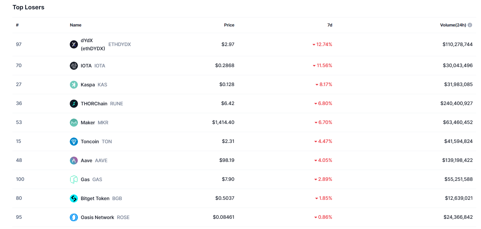Click the IOTA coin logo
The width and height of the screenshot is (481, 229).
(x=74, y=65)
